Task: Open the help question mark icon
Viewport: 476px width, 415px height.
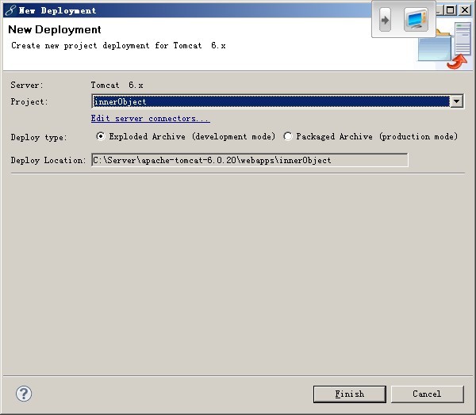Action: pos(24,394)
